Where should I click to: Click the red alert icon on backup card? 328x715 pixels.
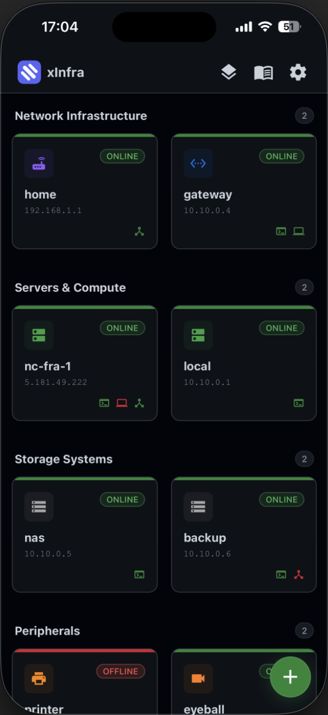(x=299, y=574)
